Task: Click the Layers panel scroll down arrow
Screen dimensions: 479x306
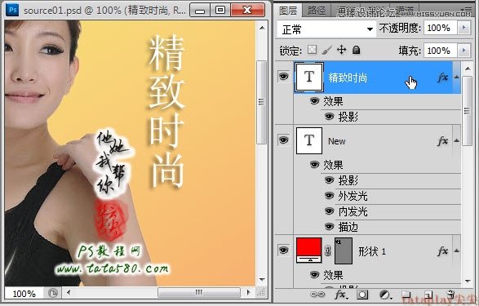Action: [468, 281]
